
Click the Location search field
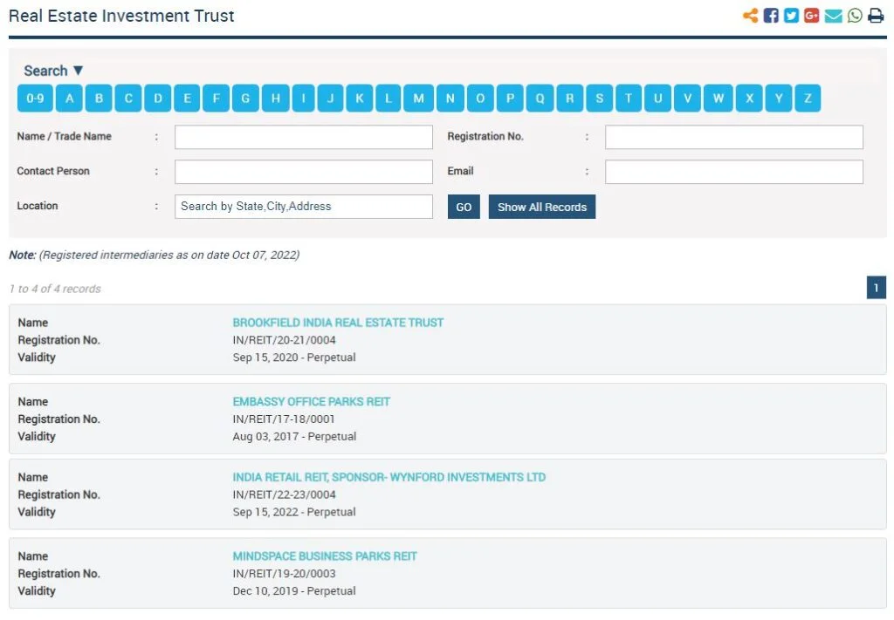[x=304, y=207]
